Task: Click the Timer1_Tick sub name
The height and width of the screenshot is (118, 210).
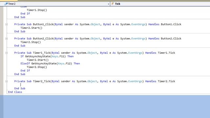Action: (x=42, y=53)
